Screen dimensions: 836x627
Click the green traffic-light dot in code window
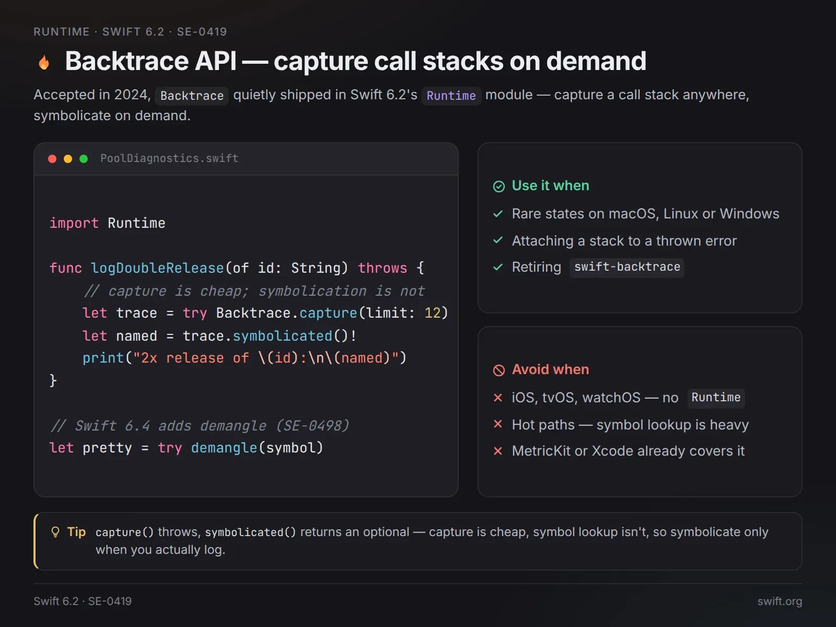(x=84, y=159)
